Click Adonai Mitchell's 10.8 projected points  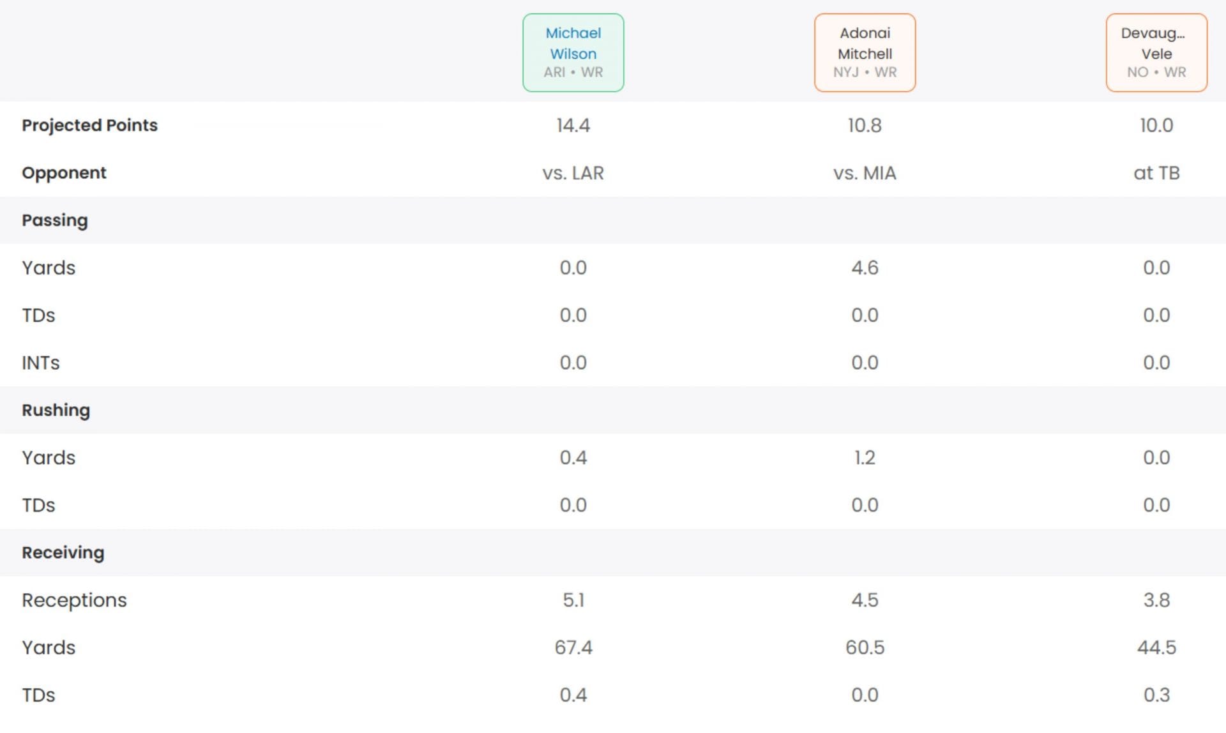865,125
